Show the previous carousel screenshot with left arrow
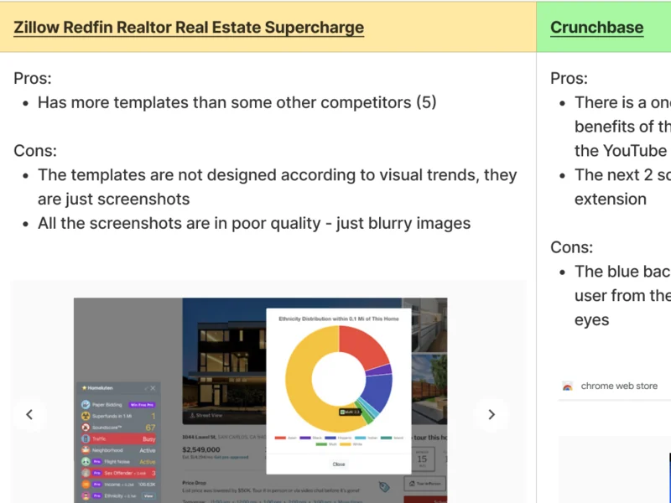 click(29, 414)
